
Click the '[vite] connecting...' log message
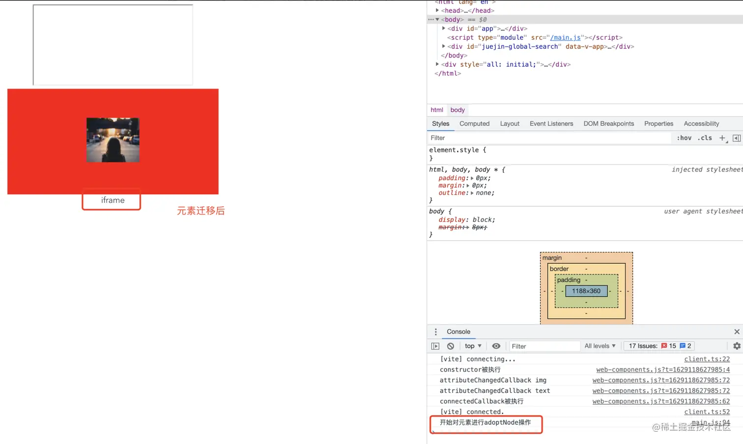point(478,360)
